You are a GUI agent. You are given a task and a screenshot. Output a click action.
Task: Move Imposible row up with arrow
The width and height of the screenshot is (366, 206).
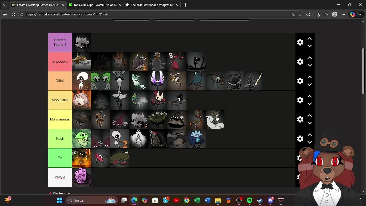pyautogui.click(x=310, y=58)
